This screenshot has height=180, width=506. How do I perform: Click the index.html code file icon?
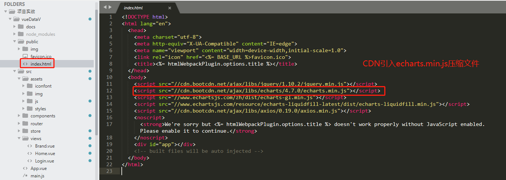tap(25, 64)
